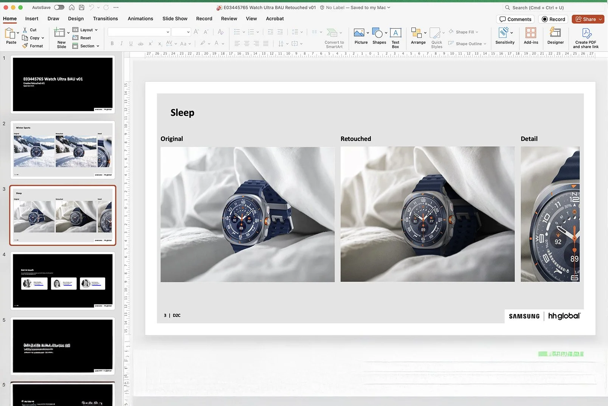Click the Home icon in title bar
This screenshot has height=406, width=608.
71,8
